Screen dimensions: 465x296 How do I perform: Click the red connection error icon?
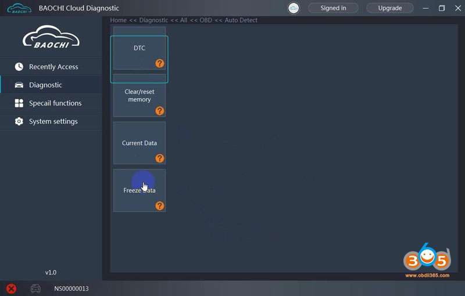coord(11,288)
